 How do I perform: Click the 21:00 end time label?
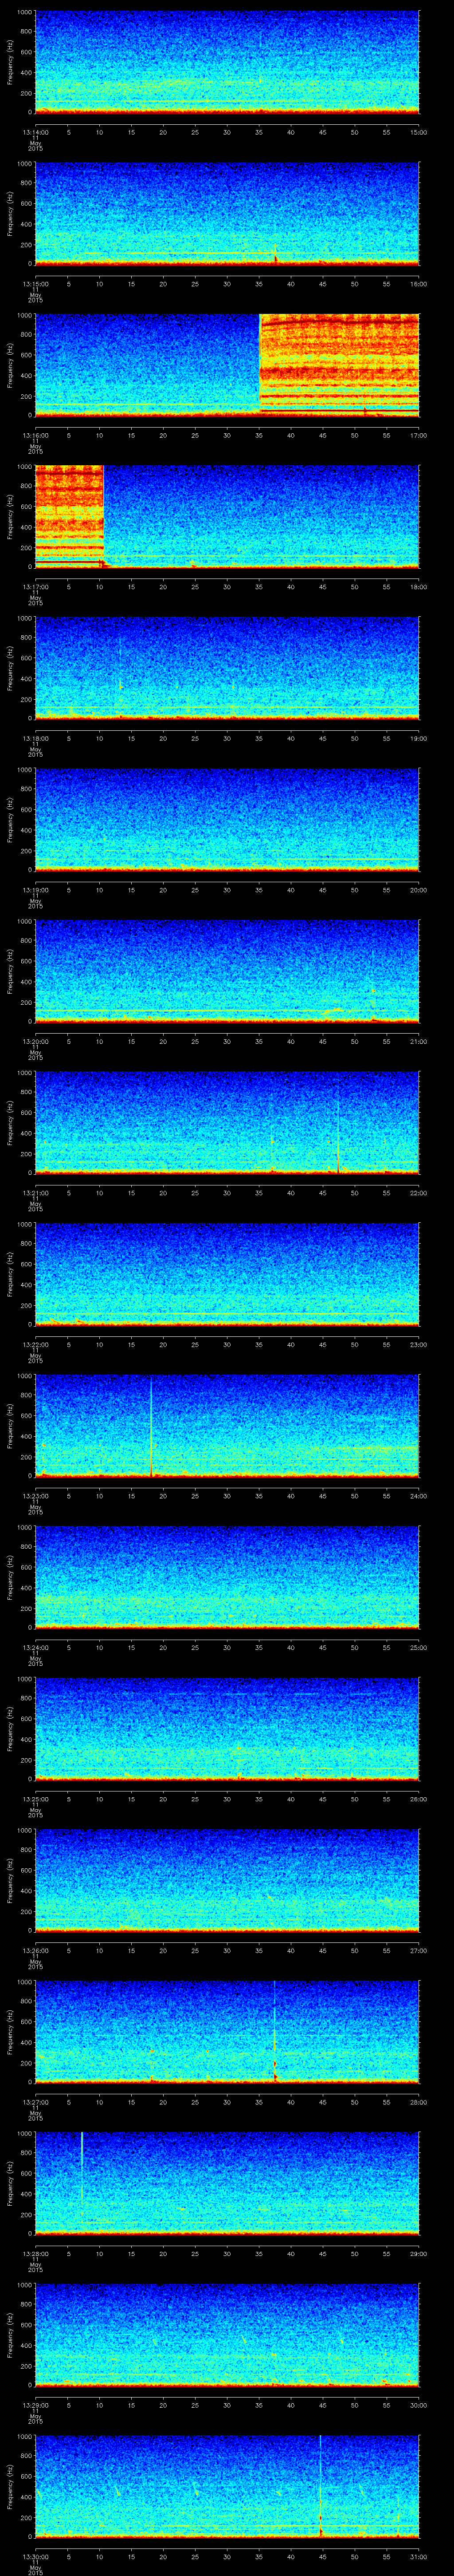pyautogui.click(x=419, y=1041)
